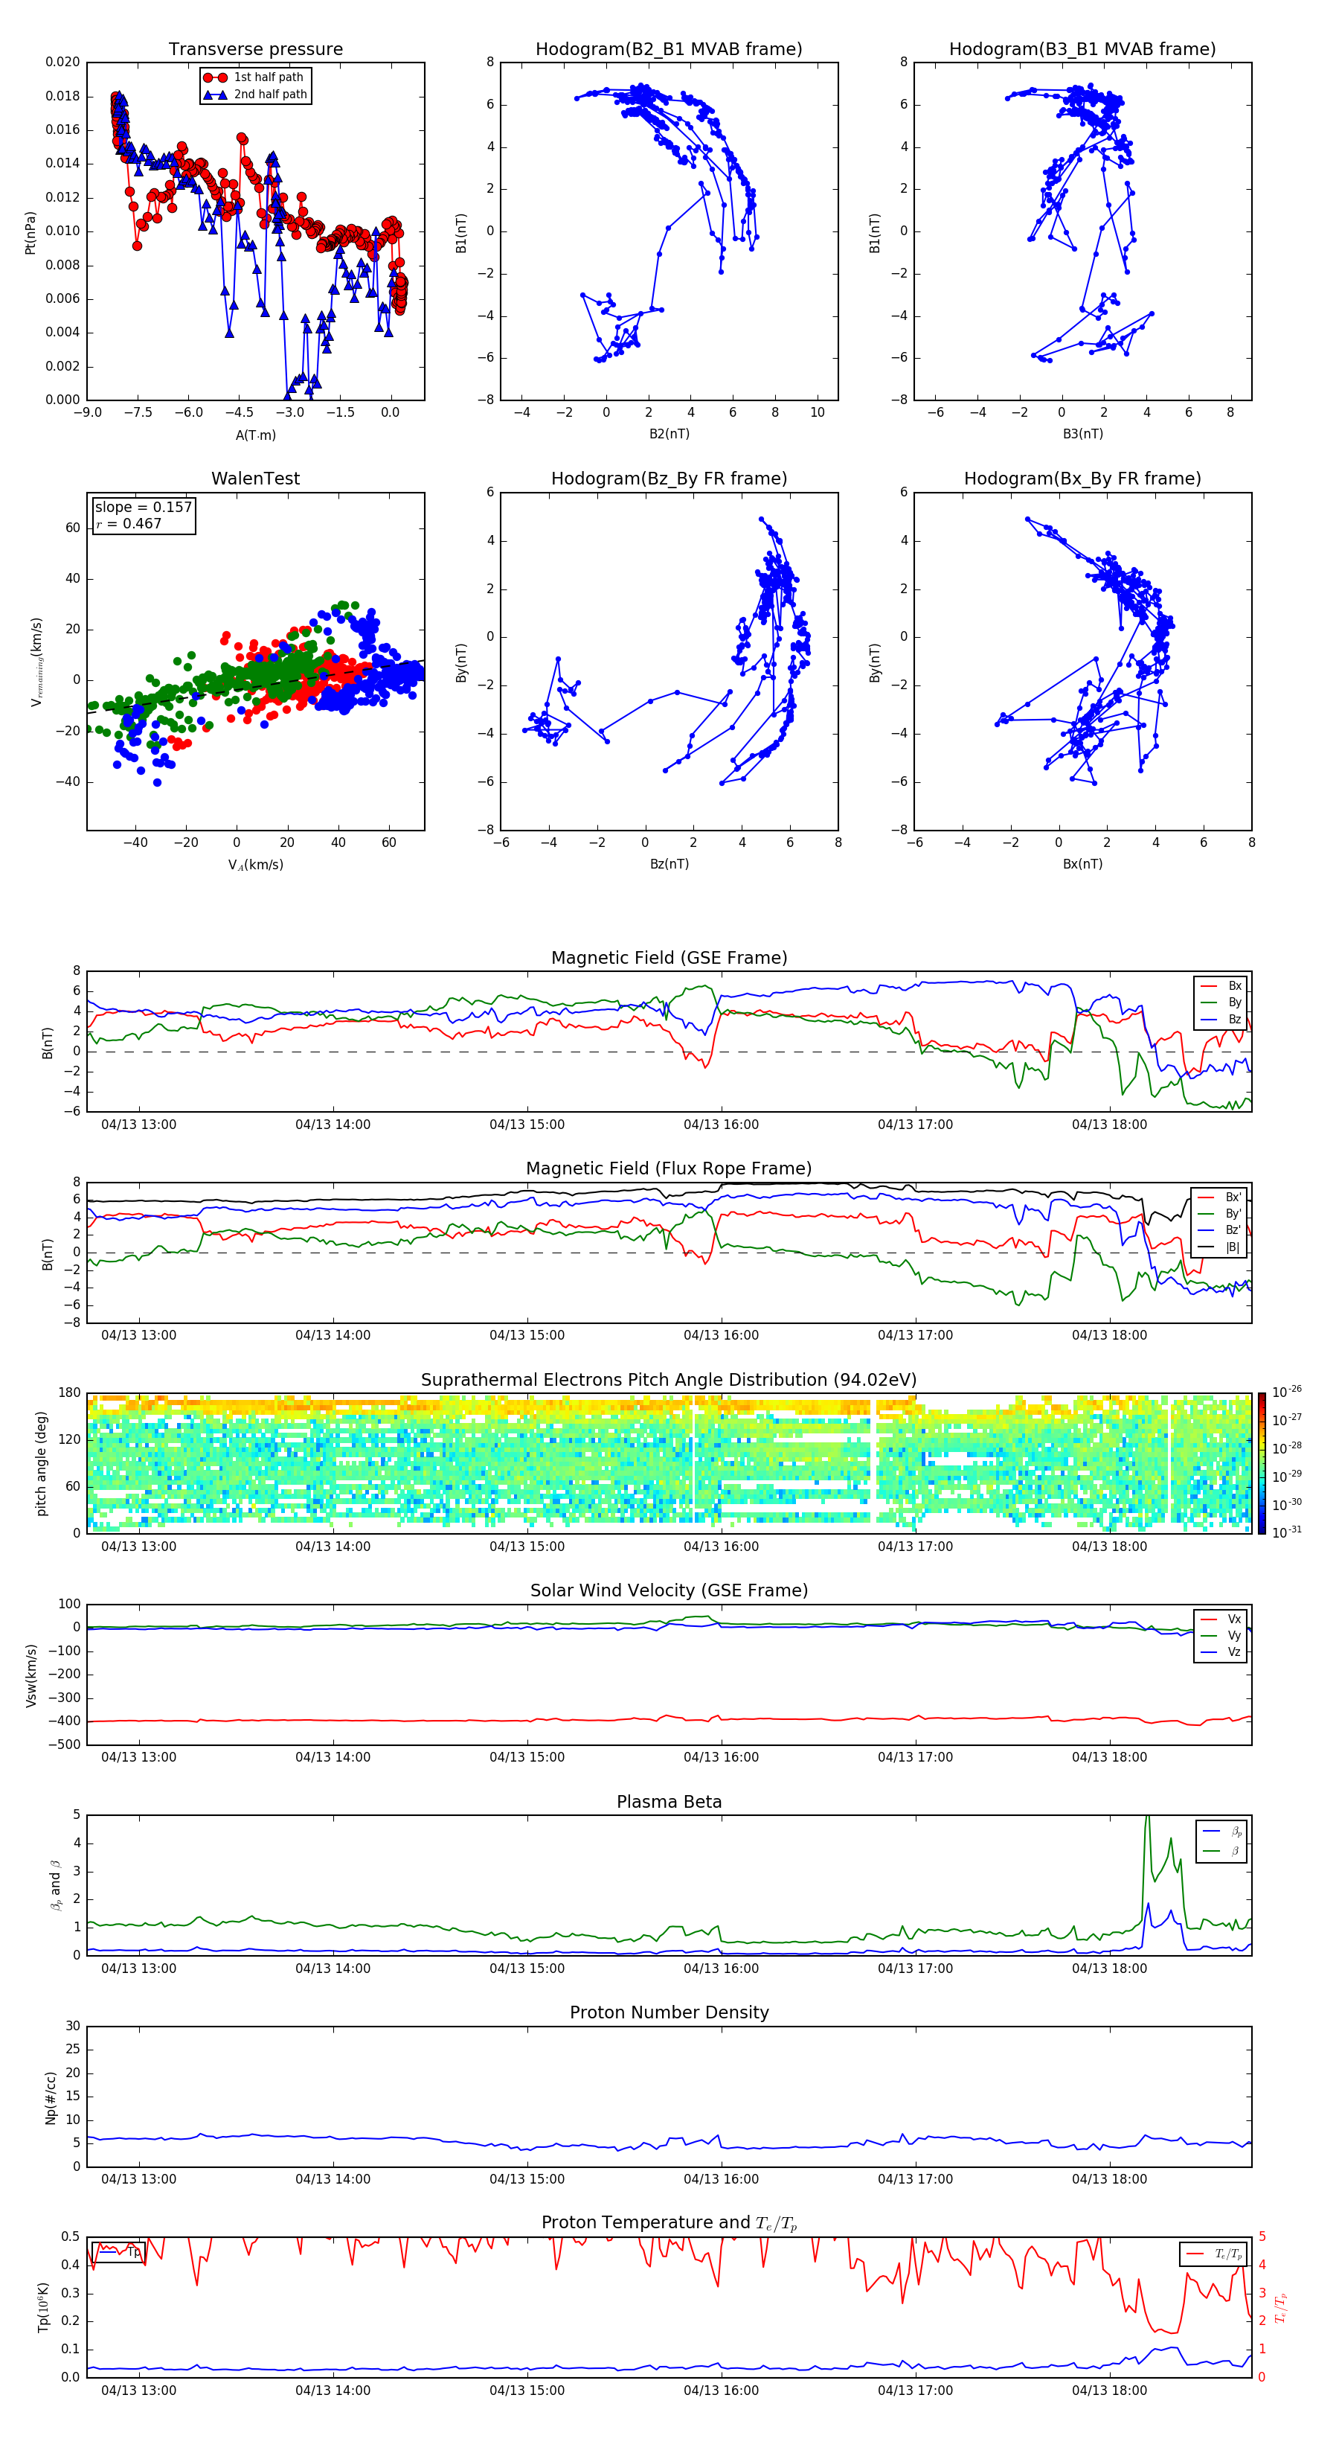Click 'Hodogram(B3_B1 MVAB frame)' title
Screen dimensions: 1339x2456
[1082, 50]
